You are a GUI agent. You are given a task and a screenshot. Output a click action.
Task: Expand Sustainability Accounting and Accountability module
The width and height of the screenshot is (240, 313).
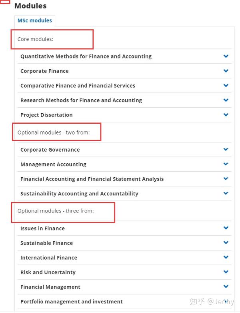(124, 193)
